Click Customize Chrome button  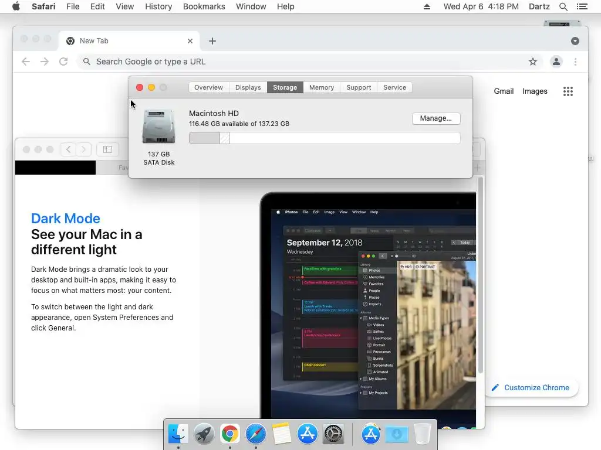click(x=532, y=388)
